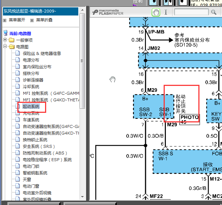
Task: Open 保险丝 & 继电器信息 page
Action: [42, 53]
